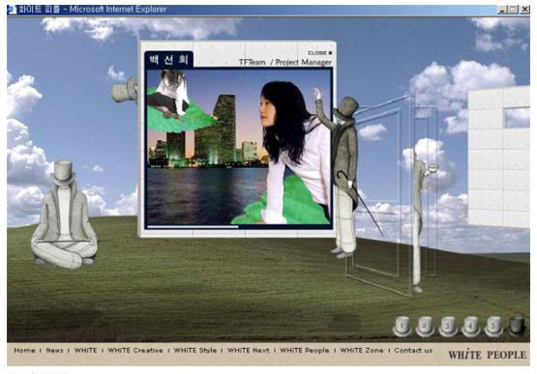This screenshot has height=374, width=537.
Task: Click the seated cross-legged top hat figure
Action: [x=65, y=215]
